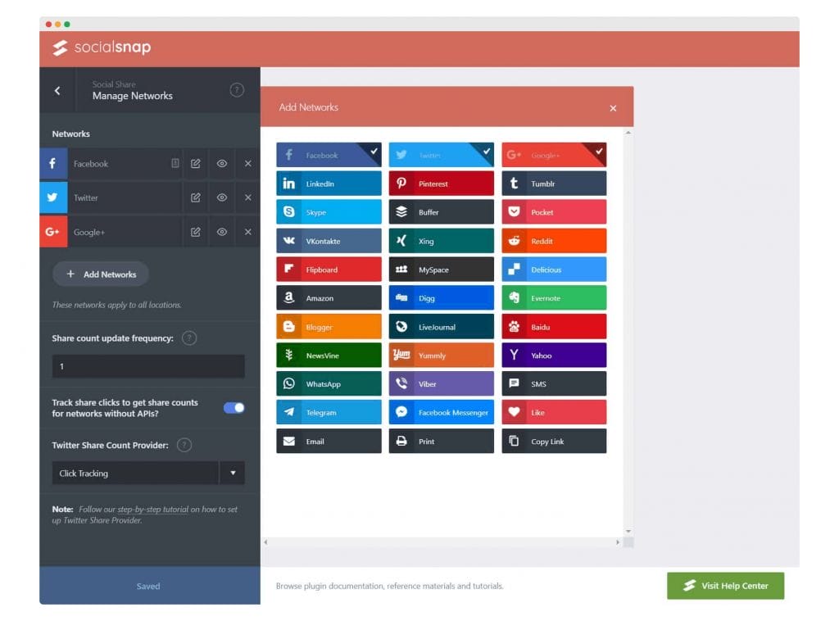This screenshot has width=839, height=621.
Task: Add Skype to networks
Action: click(329, 212)
